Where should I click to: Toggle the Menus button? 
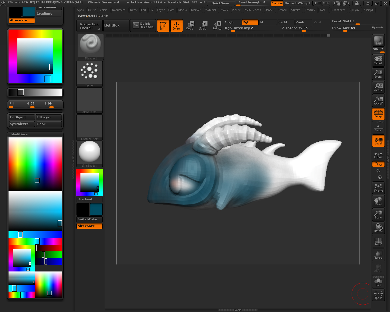277,3
